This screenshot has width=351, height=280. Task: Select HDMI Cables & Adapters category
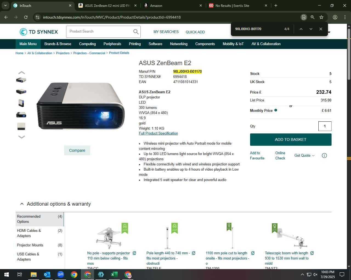coord(39,233)
